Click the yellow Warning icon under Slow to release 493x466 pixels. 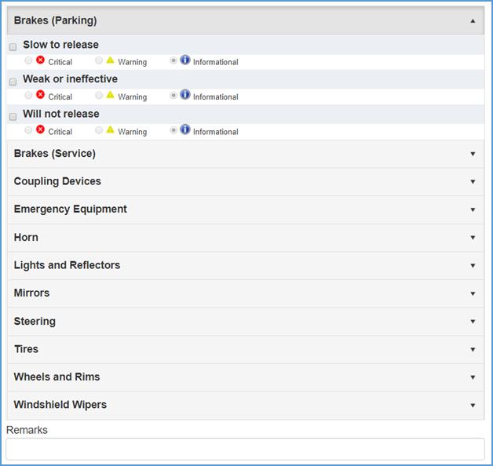(111, 60)
